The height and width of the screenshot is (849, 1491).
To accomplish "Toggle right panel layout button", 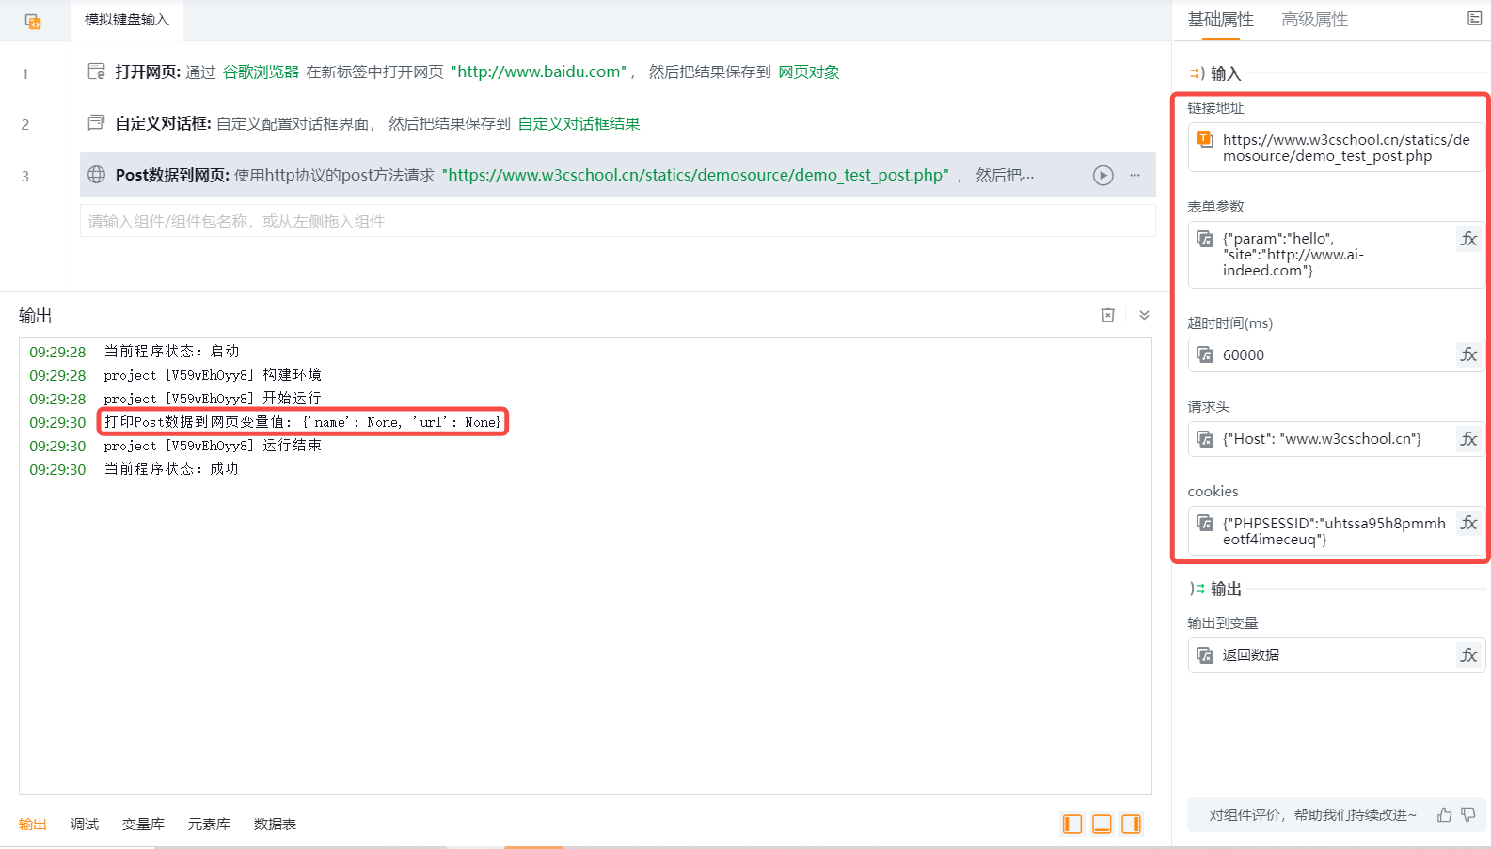I will tap(1131, 824).
